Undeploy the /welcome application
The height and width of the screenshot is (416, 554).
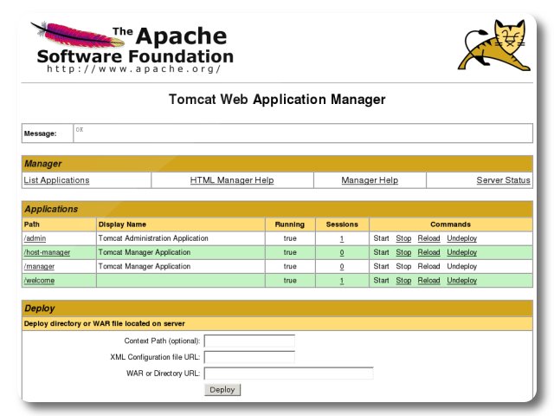(461, 281)
